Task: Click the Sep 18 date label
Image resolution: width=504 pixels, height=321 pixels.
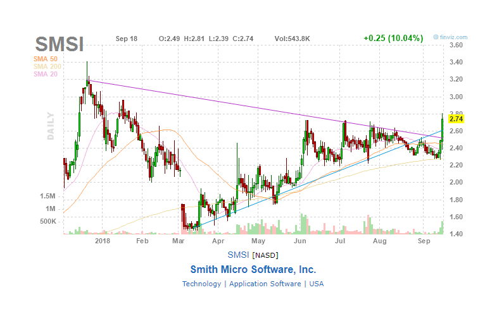Action: (127, 39)
